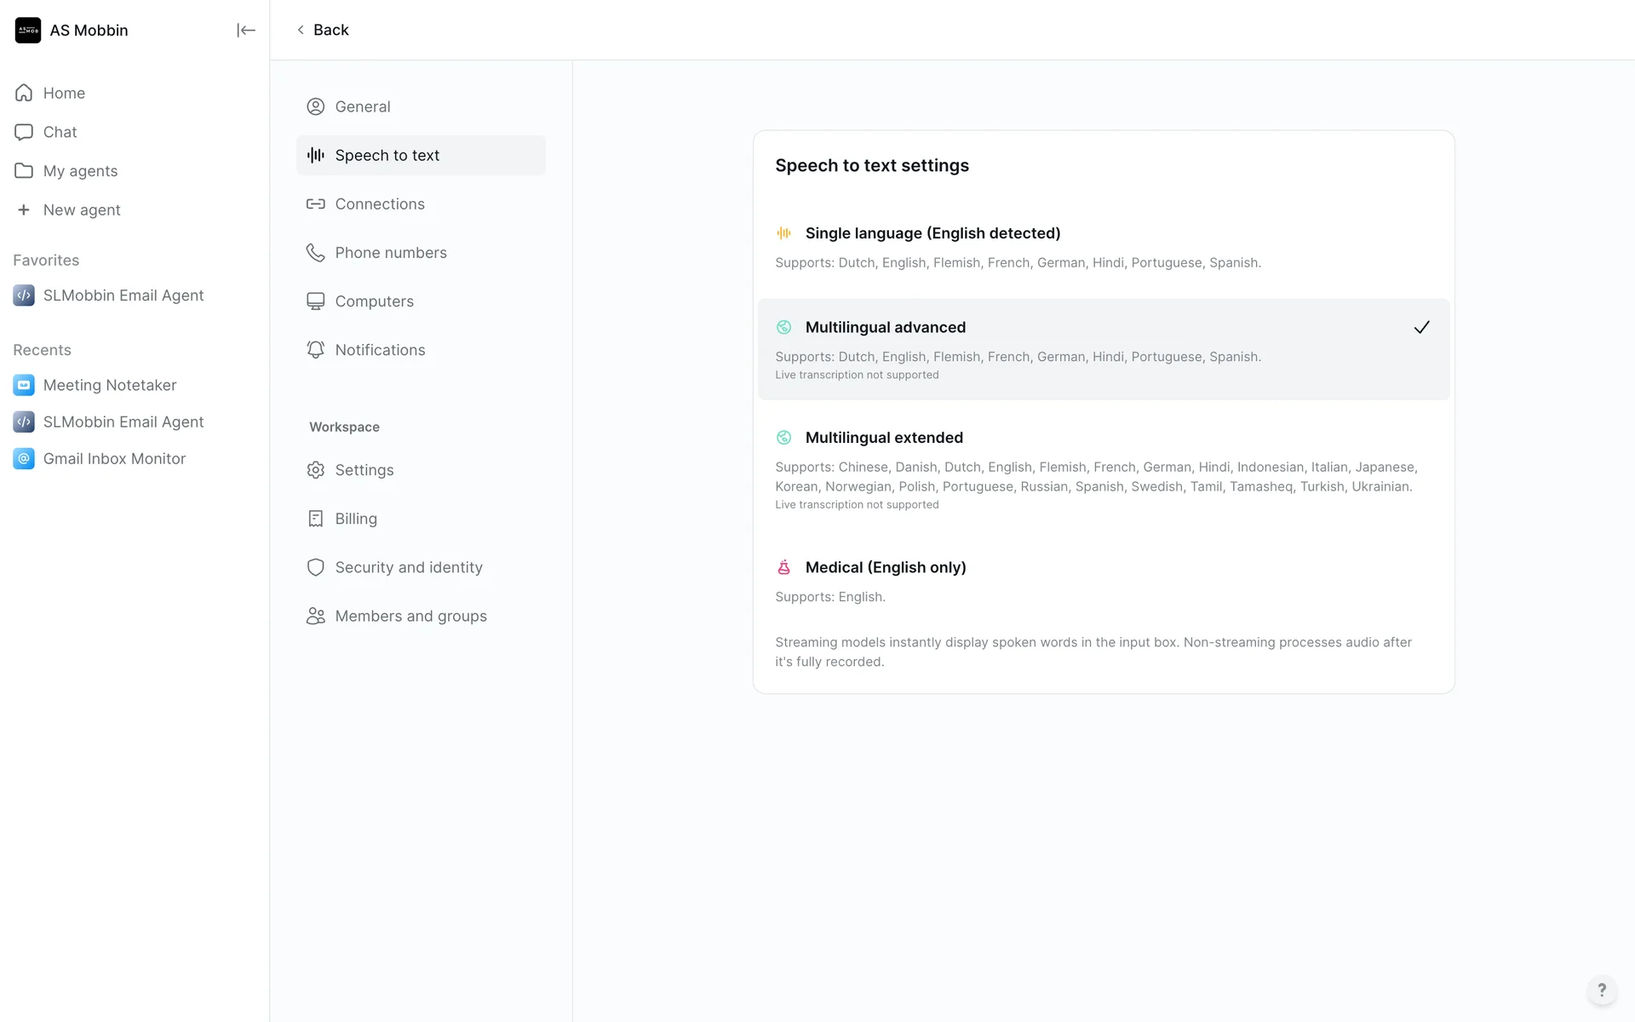Open the Billing workspace page
Viewport: 1635px width, 1022px height.
point(355,519)
